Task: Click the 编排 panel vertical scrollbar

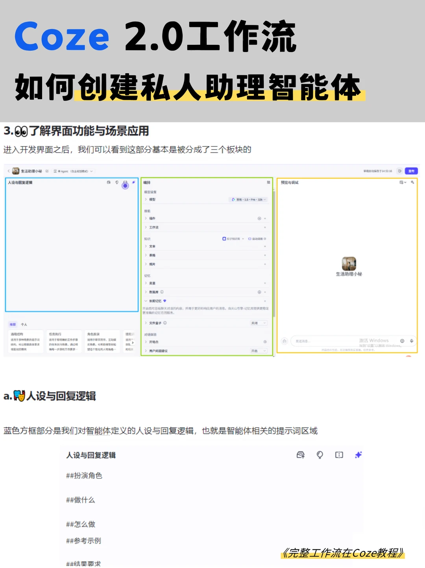Action: (x=274, y=254)
